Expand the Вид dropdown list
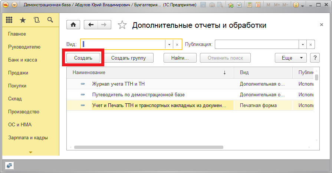 coord(169,44)
